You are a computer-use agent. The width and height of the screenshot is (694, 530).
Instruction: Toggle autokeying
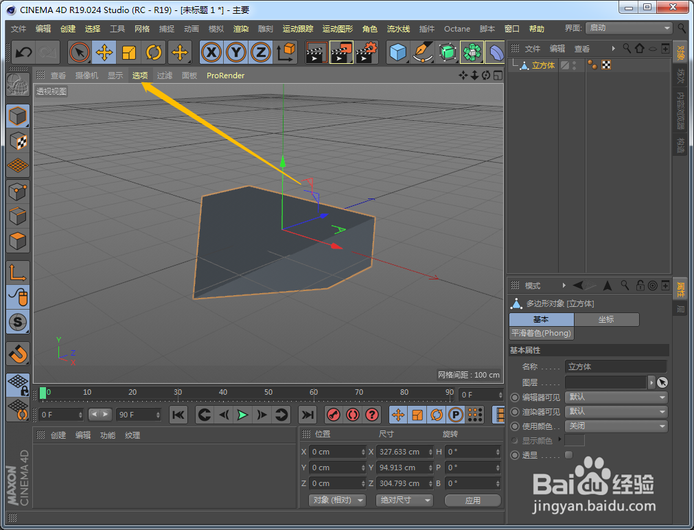353,415
